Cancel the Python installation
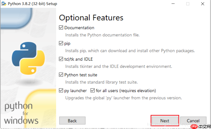 [193, 121]
